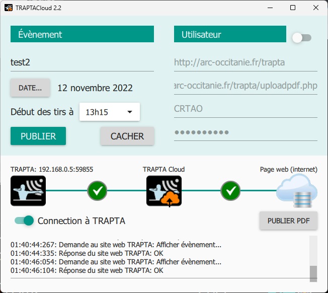Click the PUBLIER button
This screenshot has width=328, height=293.
38,136
